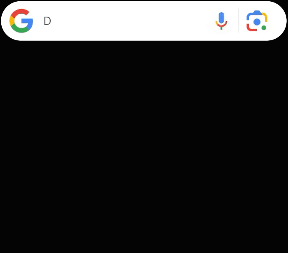Tap the blue center circle of Lens

click(257, 22)
